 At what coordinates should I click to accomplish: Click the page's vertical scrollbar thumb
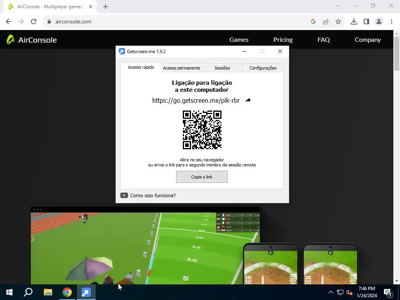click(397, 54)
